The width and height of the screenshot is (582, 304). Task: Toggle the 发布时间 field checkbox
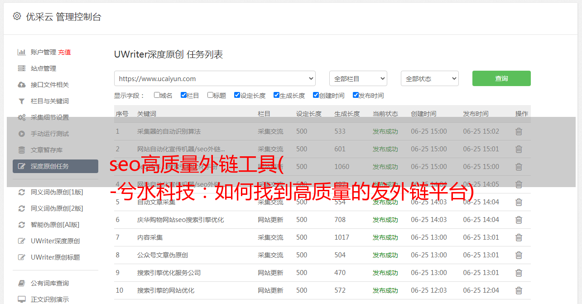356,95
